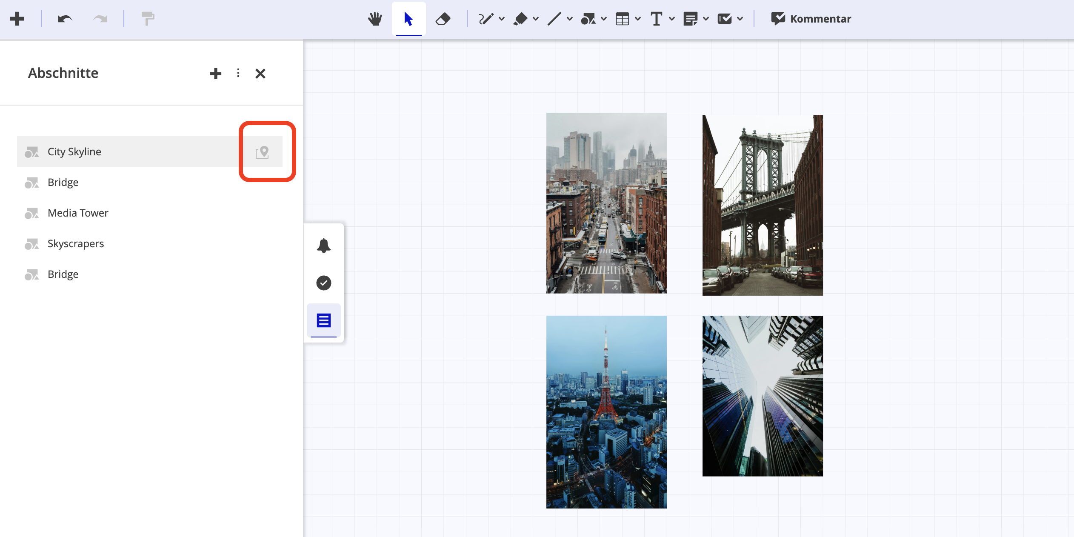Insert a table on the board
The width and height of the screenshot is (1074, 537).
[x=623, y=19]
